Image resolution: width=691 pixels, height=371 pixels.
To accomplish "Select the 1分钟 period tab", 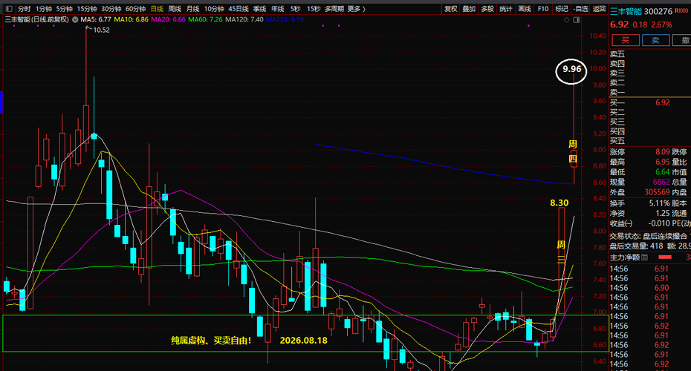I will click(44, 9).
